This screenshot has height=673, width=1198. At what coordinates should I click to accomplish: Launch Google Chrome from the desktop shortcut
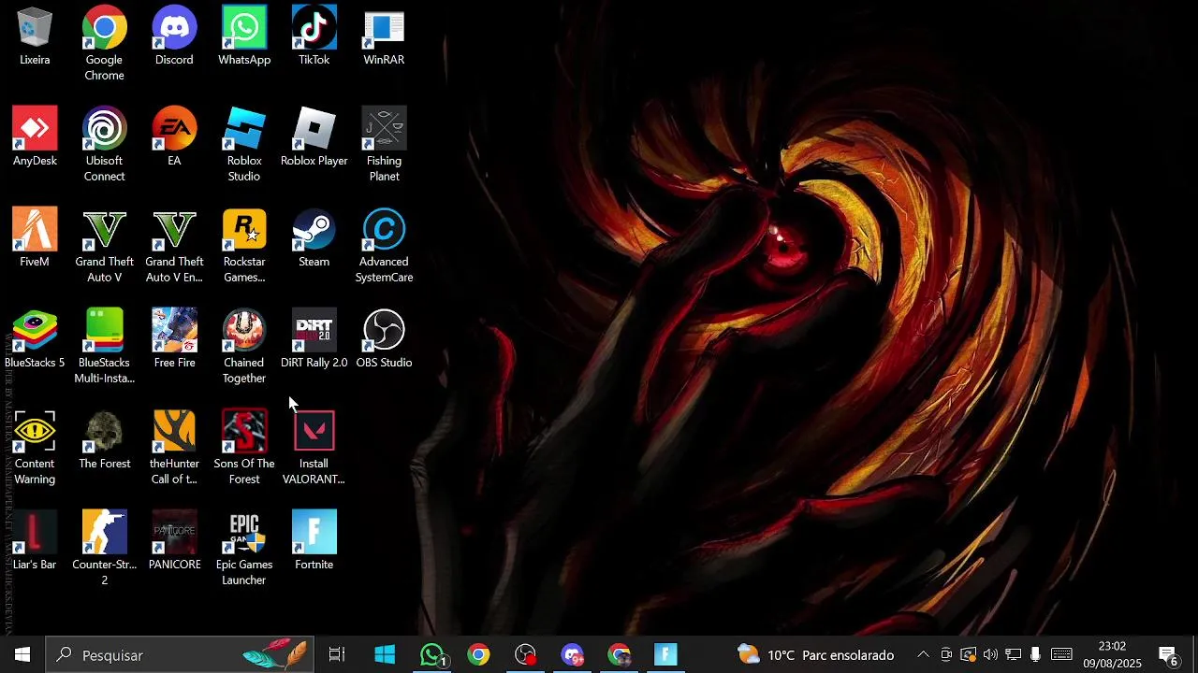point(104,43)
